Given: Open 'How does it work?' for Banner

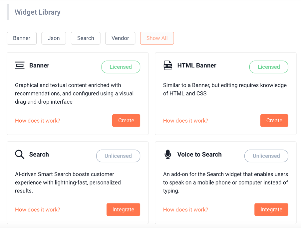Looking at the screenshot, I should 37,121.
